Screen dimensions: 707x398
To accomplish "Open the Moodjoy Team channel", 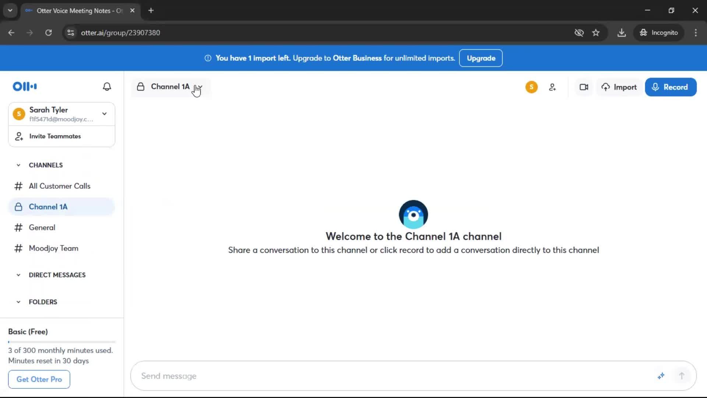I will point(61,248).
